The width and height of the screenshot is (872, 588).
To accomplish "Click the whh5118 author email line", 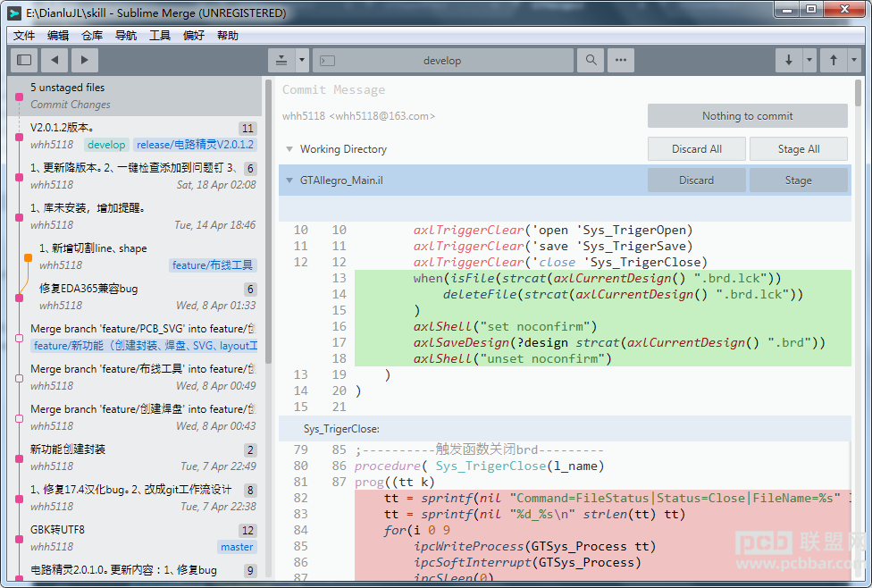I will (x=358, y=115).
